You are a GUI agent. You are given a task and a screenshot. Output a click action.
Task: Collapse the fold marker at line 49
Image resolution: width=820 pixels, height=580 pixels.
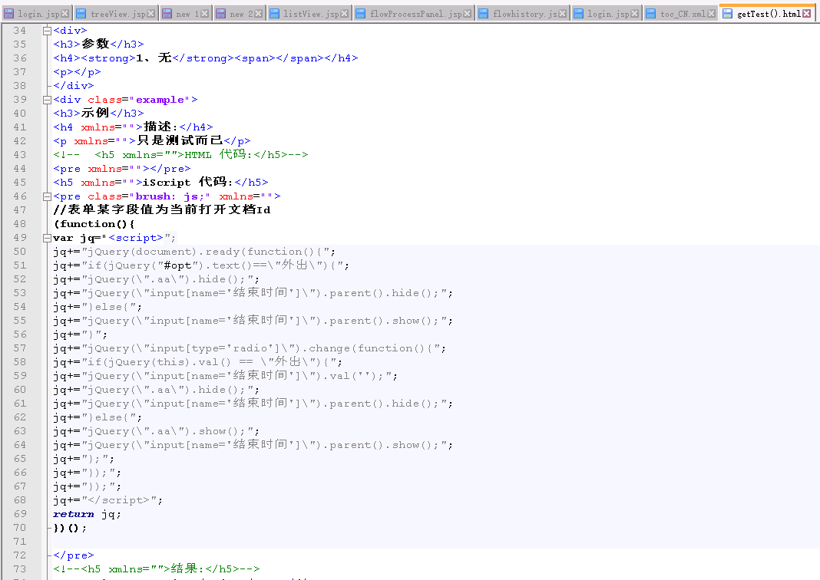(47, 238)
